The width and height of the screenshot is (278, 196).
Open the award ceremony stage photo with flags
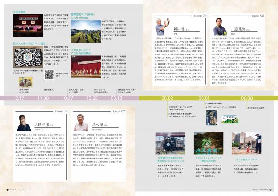coord(28,25)
